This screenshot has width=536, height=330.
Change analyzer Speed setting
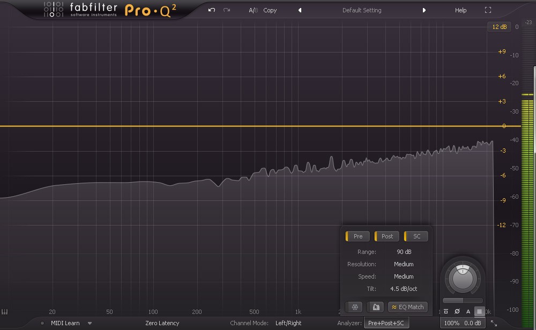(404, 276)
